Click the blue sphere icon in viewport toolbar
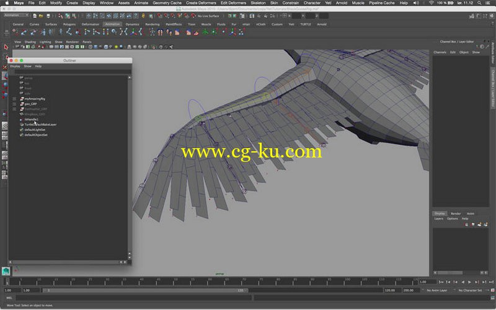The width and height of the screenshot is (496, 310). (x=121, y=47)
